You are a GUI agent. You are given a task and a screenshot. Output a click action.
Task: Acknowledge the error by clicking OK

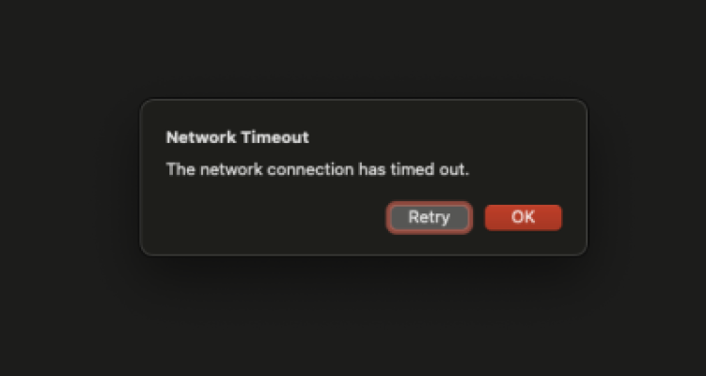tap(524, 217)
